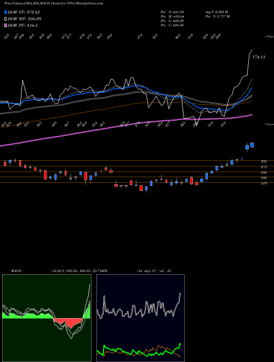Image resolution: width=274 pixels, height=362 pixels.
Task: Open the ADX indicator panel
Action: tap(140, 318)
